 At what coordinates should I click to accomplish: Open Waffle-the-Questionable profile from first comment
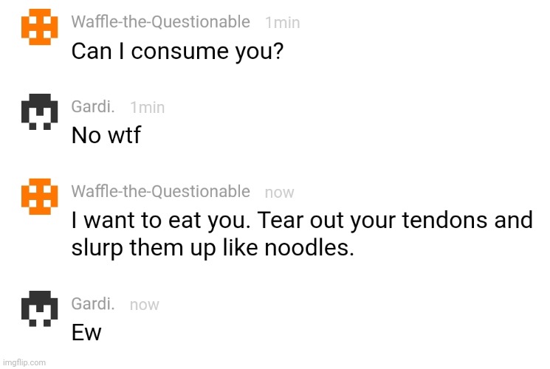[161, 22]
